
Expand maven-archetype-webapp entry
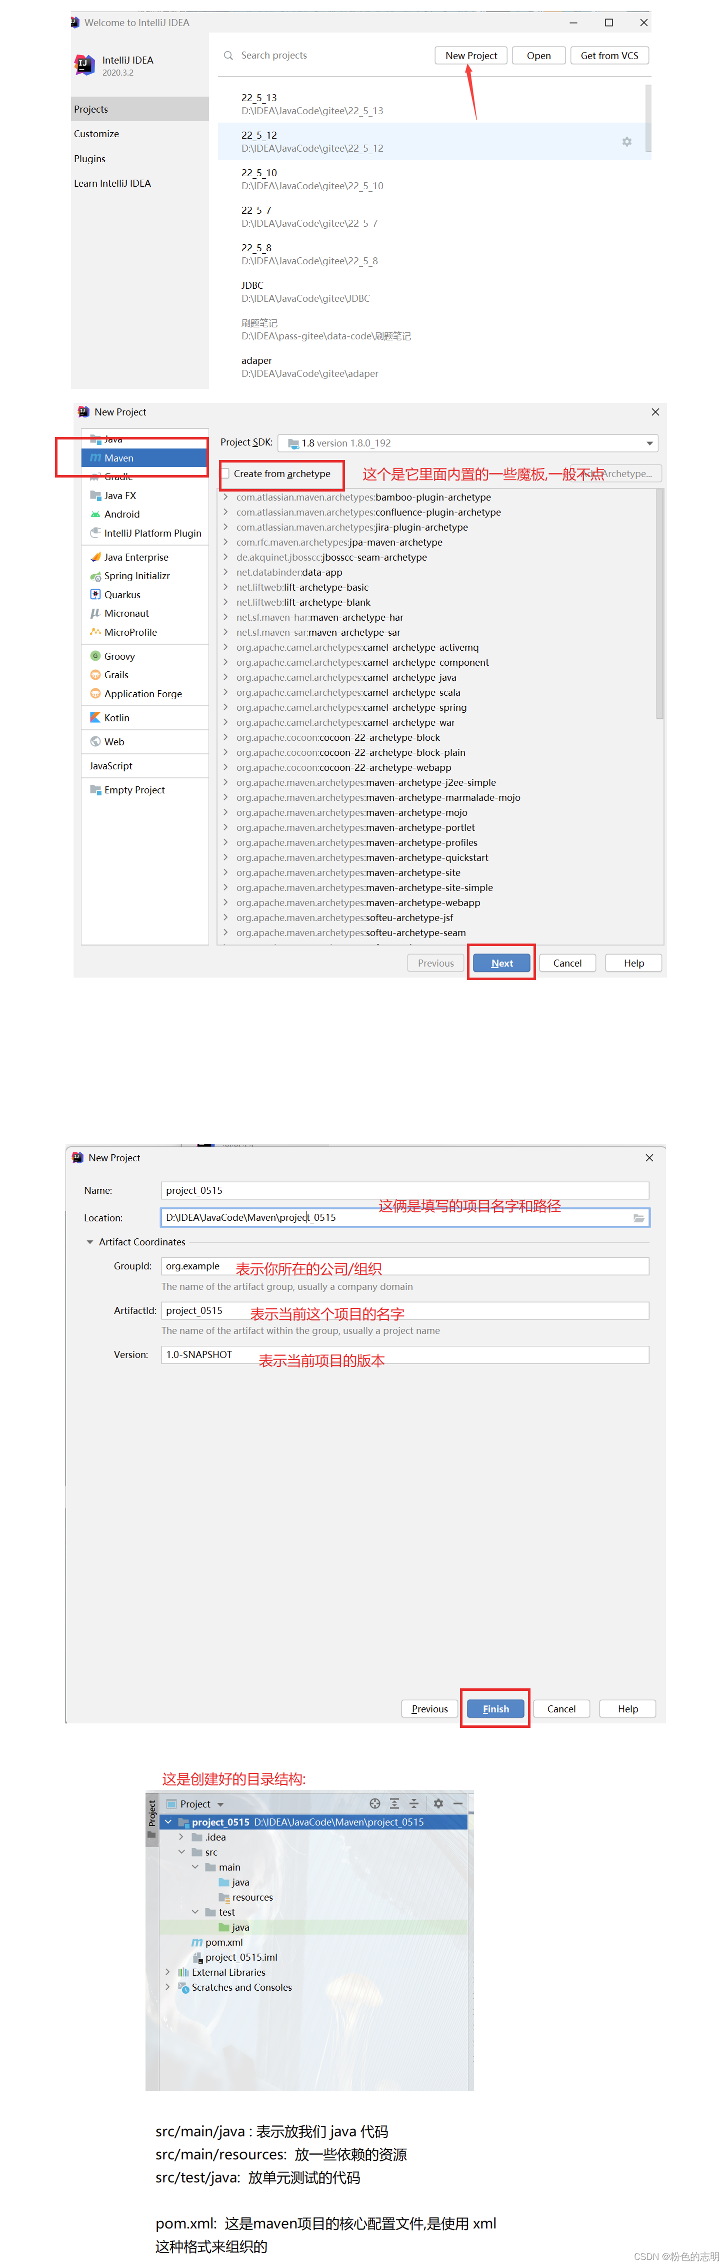coord(226,902)
